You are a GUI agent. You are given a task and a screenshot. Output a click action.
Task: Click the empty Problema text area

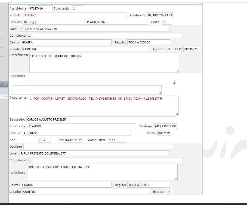[x=101, y=79]
